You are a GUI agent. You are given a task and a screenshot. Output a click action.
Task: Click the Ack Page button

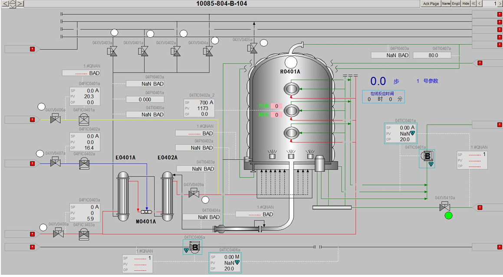(x=431, y=3)
